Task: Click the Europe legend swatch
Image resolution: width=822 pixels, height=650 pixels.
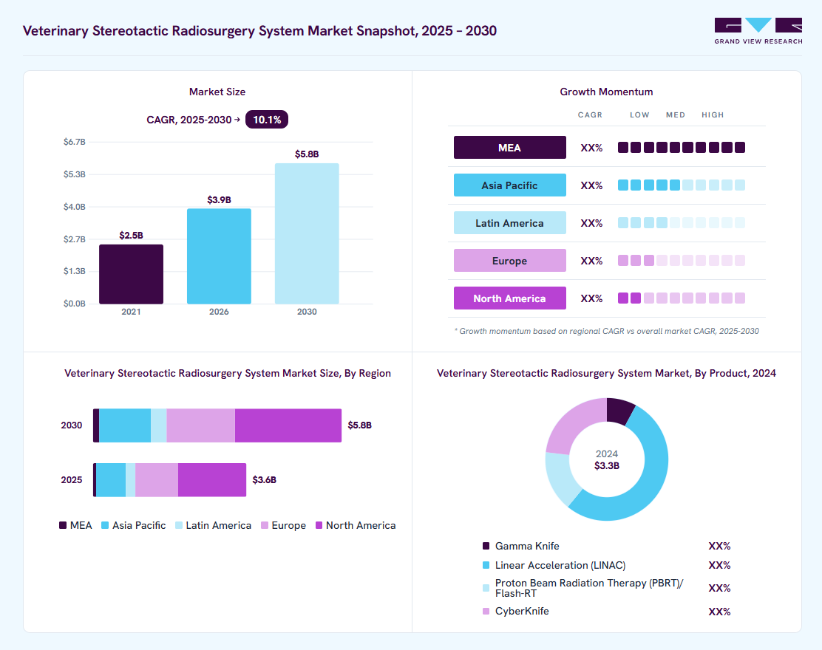Action: click(265, 525)
